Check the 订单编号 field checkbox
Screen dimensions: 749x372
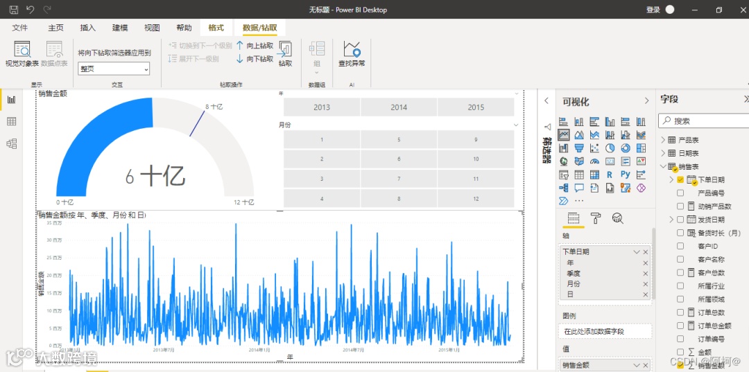pos(681,339)
